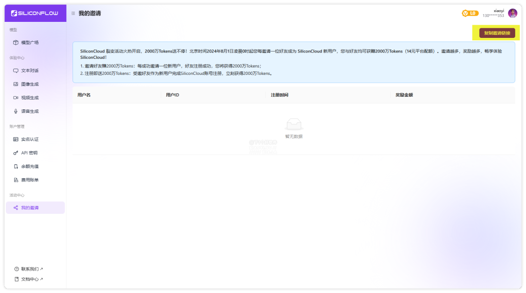Click the API 密钥 key icon
This screenshot has height=293, width=526.
click(16, 153)
